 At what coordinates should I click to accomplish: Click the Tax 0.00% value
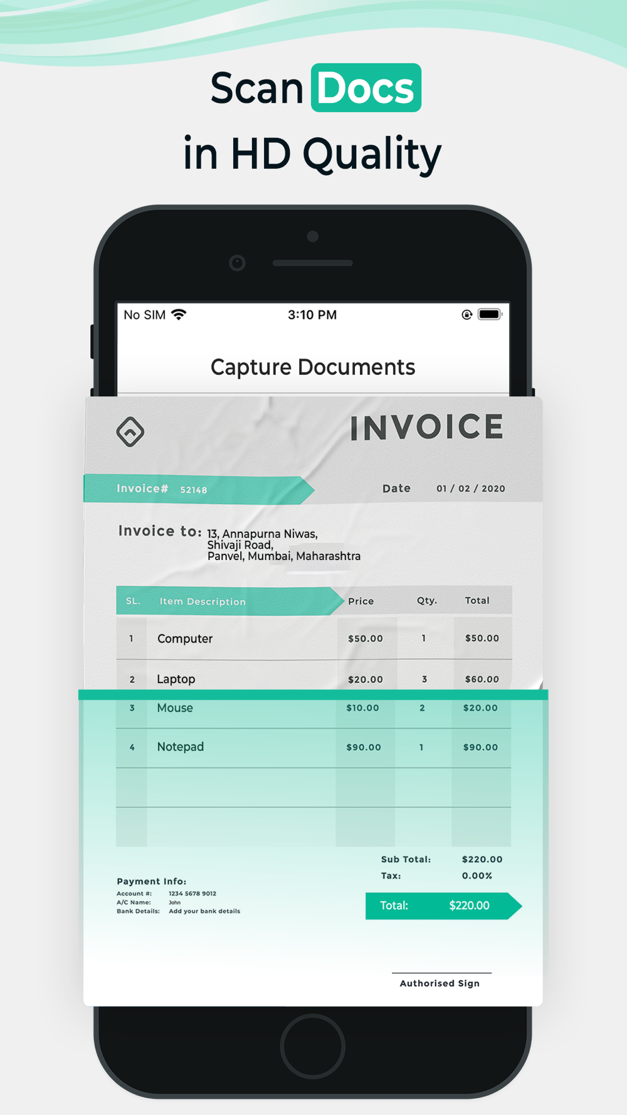point(477,876)
